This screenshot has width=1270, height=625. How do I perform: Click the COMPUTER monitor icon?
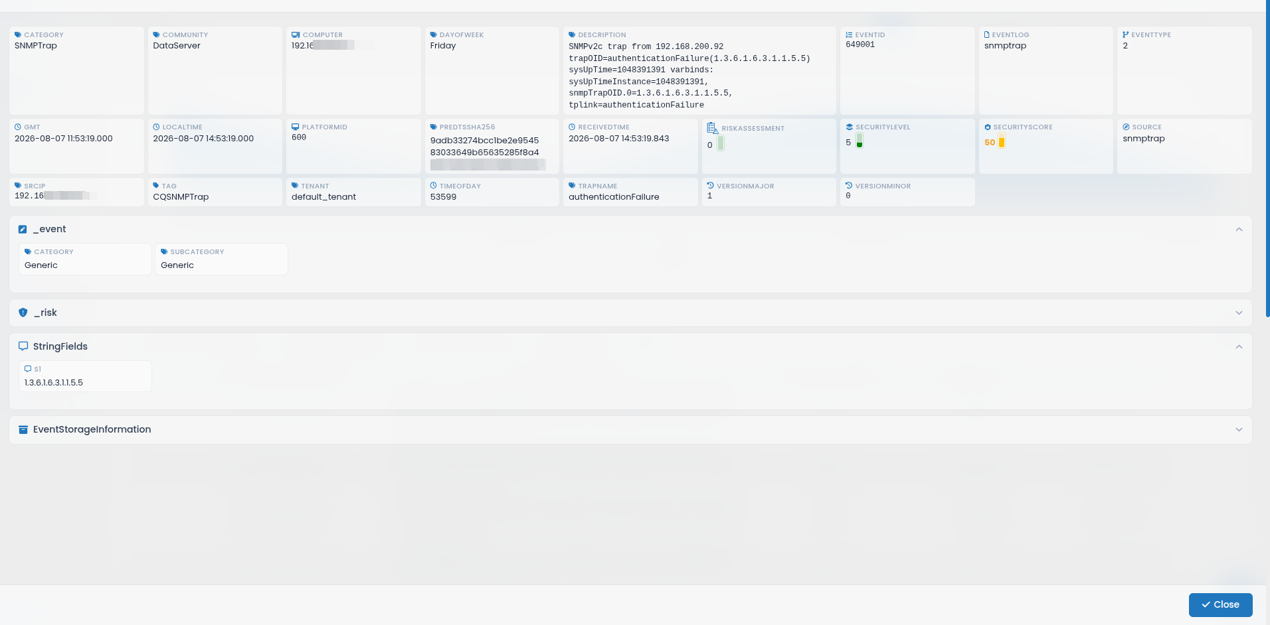(x=296, y=35)
